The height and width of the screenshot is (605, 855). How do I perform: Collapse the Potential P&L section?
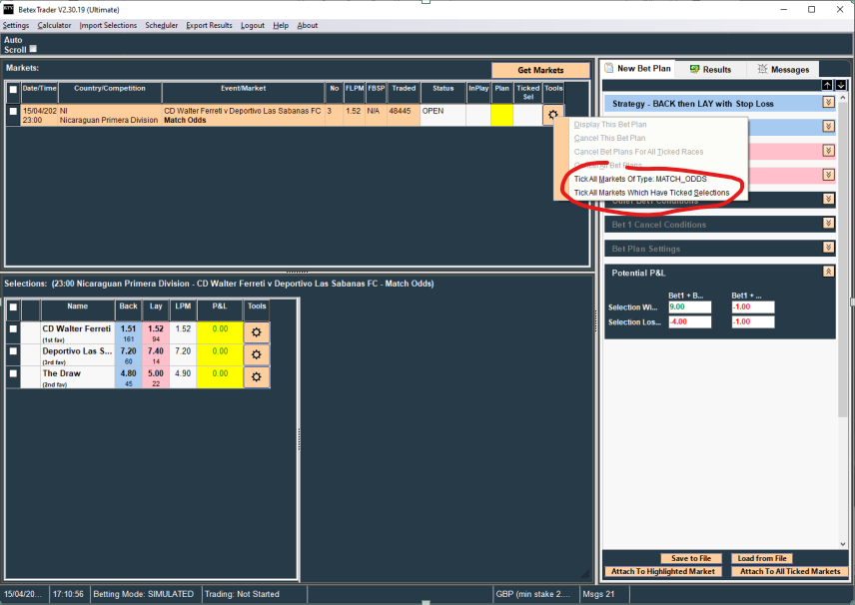pos(828,272)
